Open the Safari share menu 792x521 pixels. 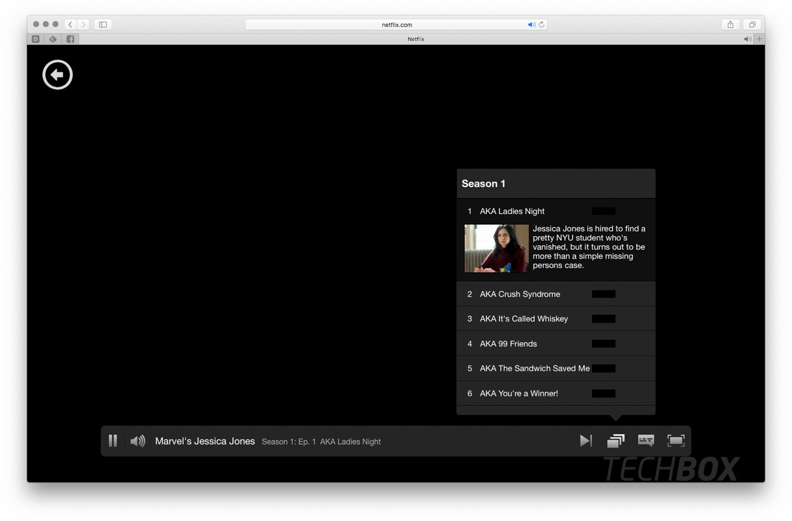coord(730,24)
